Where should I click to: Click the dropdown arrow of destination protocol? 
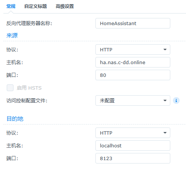click(165, 133)
